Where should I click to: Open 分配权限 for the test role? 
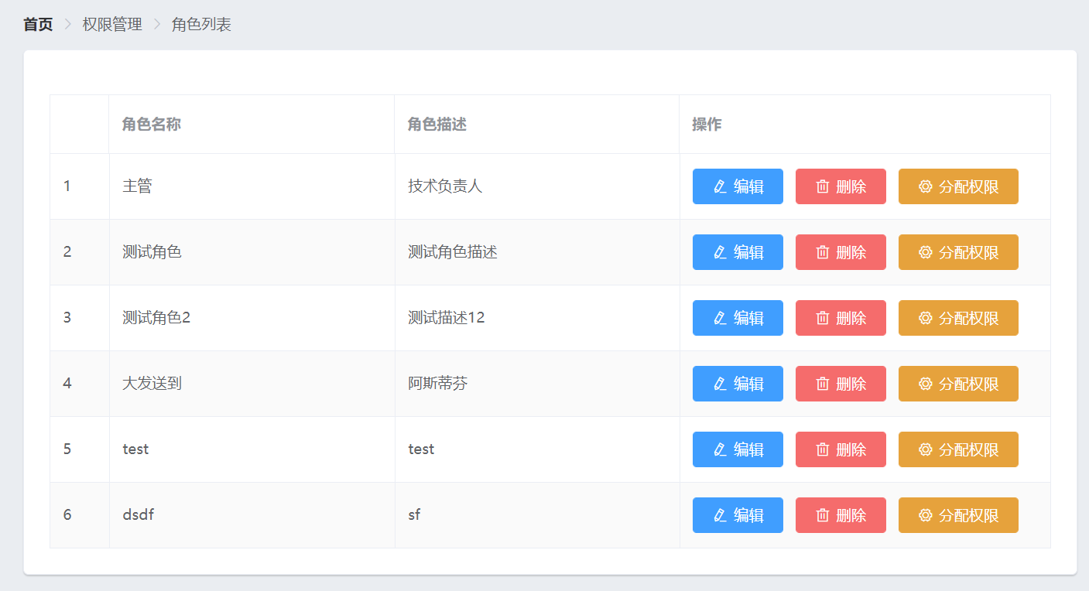click(958, 449)
